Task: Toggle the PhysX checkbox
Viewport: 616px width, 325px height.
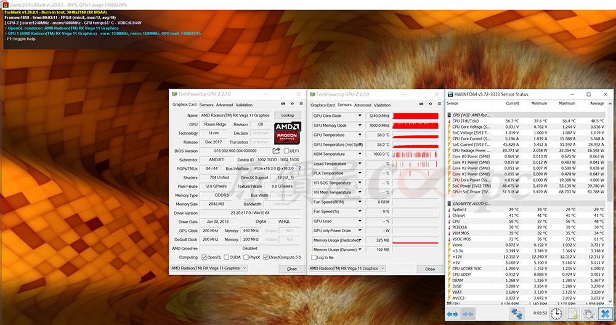Action: tap(246, 257)
